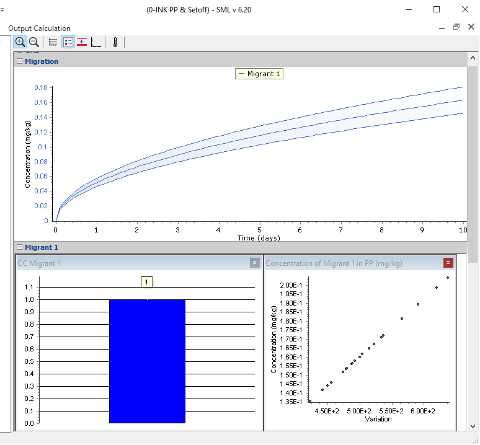
Task: Click the 0.18 concentration axis value
Action: (x=41, y=88)
